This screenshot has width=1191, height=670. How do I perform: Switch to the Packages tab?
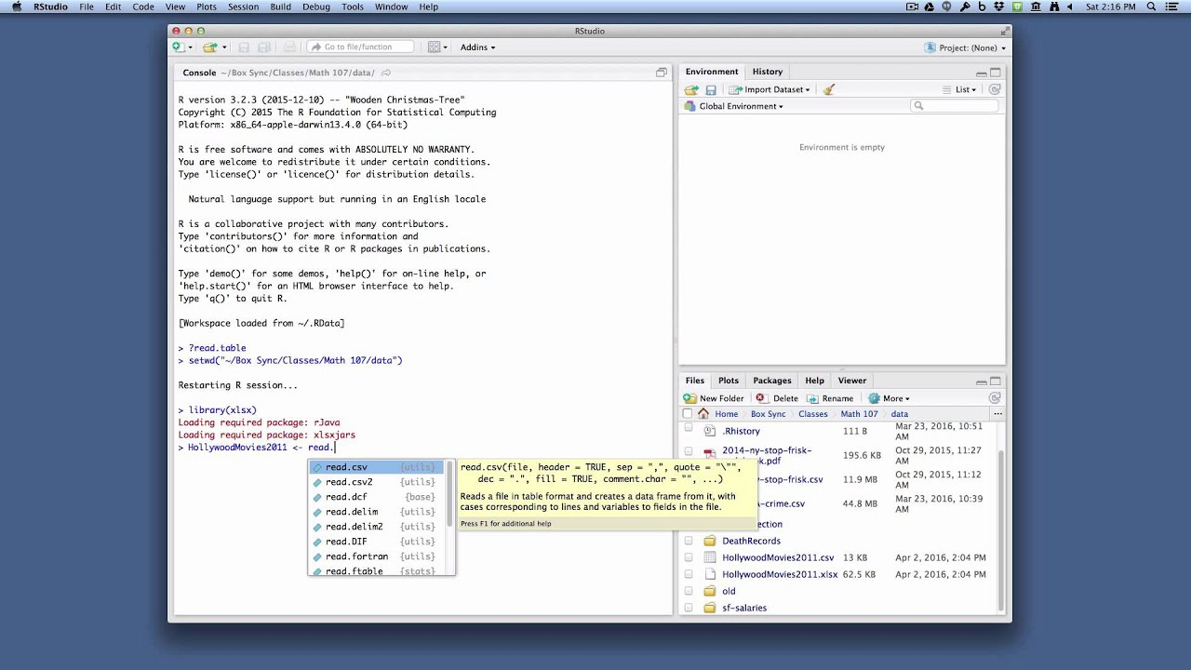pos(772,381)
